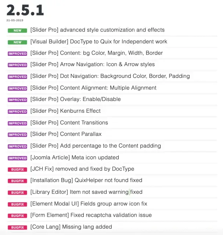Click the advanced style customization and effects entry
Image resolution: width=223 pixels, height=235 pixels.
point(97,30)
